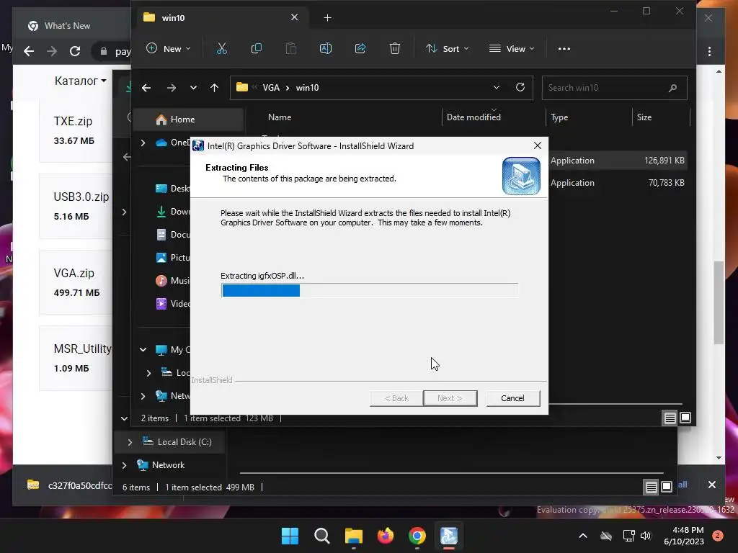This screenshot has width=738, height=553.
Task: Open recent locations dropdown arrow
Action: [193, 88]
